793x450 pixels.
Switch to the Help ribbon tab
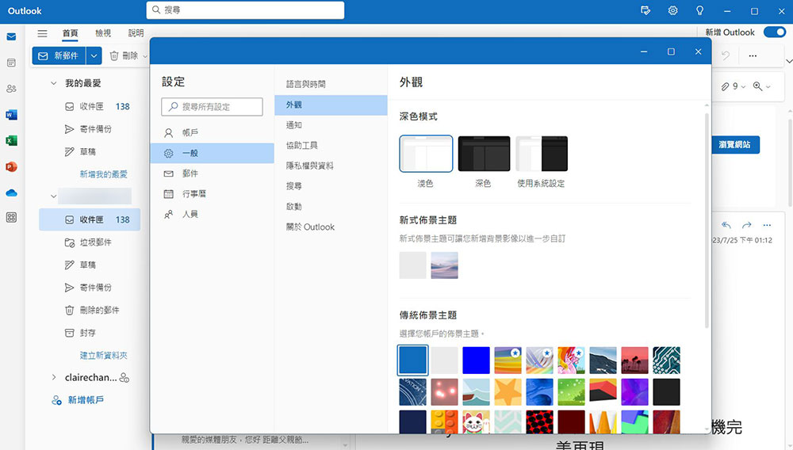136,32
